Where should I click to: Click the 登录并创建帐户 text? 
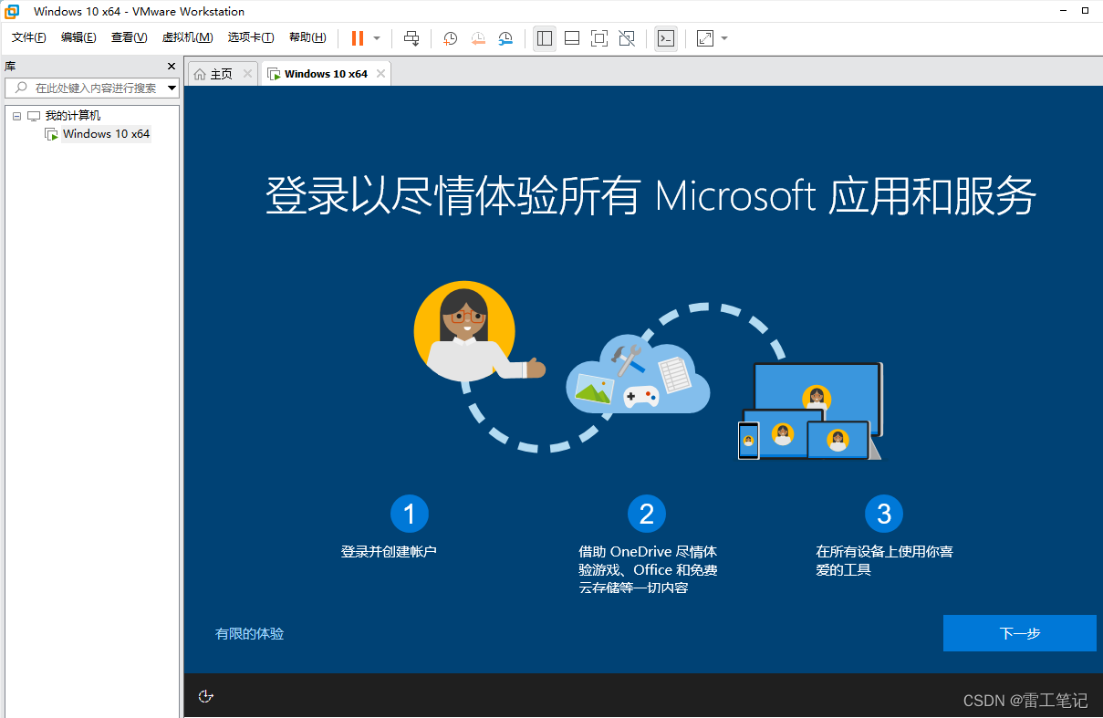click(x=389, y=552)
